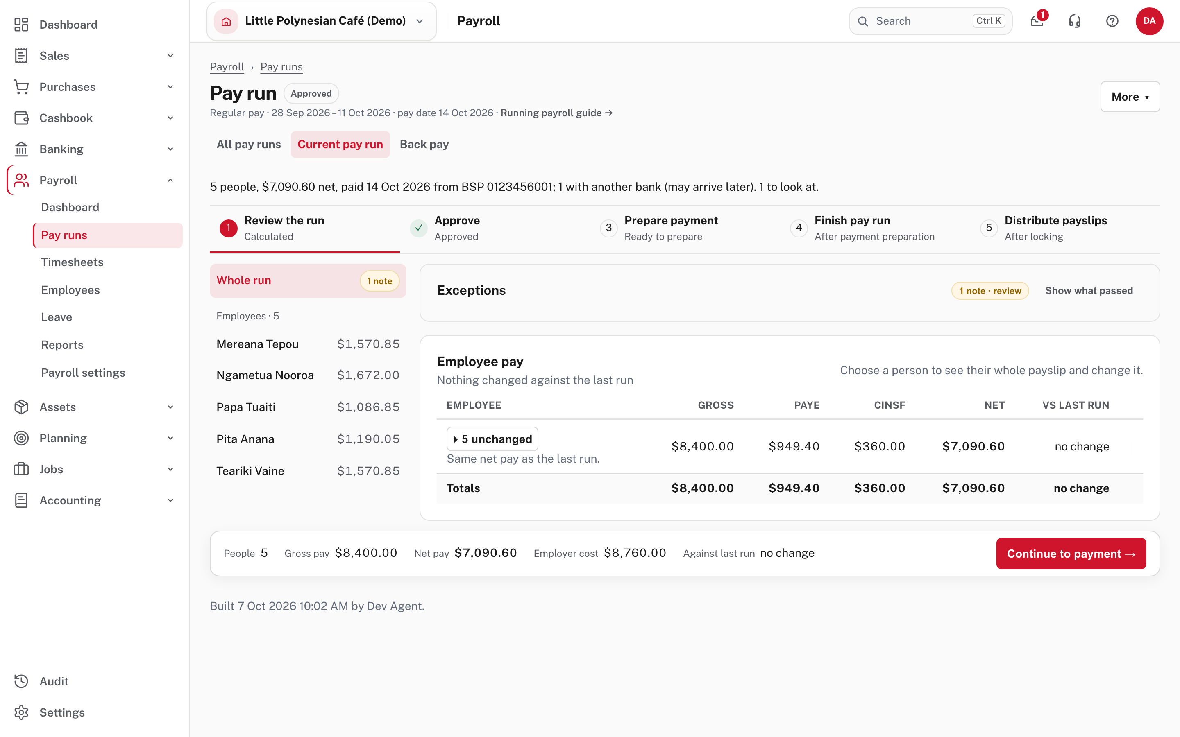Image resolution: width=1180 pixels, height=737 pixels.
Task: Click the café home icon badge
Action: click(x=226, y=21)
